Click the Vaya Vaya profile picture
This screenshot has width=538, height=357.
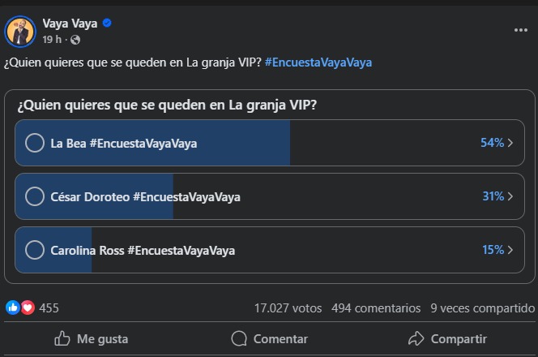pos(20,31)
